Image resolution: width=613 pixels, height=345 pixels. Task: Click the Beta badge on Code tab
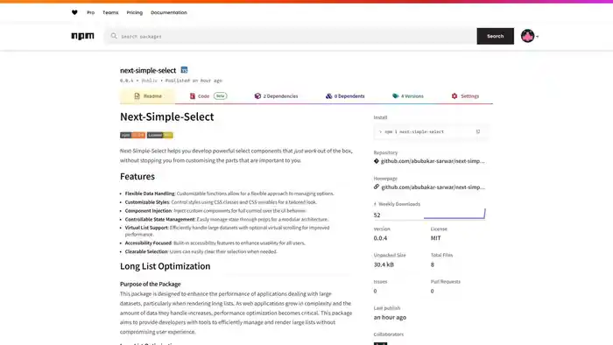click(220, 96)
